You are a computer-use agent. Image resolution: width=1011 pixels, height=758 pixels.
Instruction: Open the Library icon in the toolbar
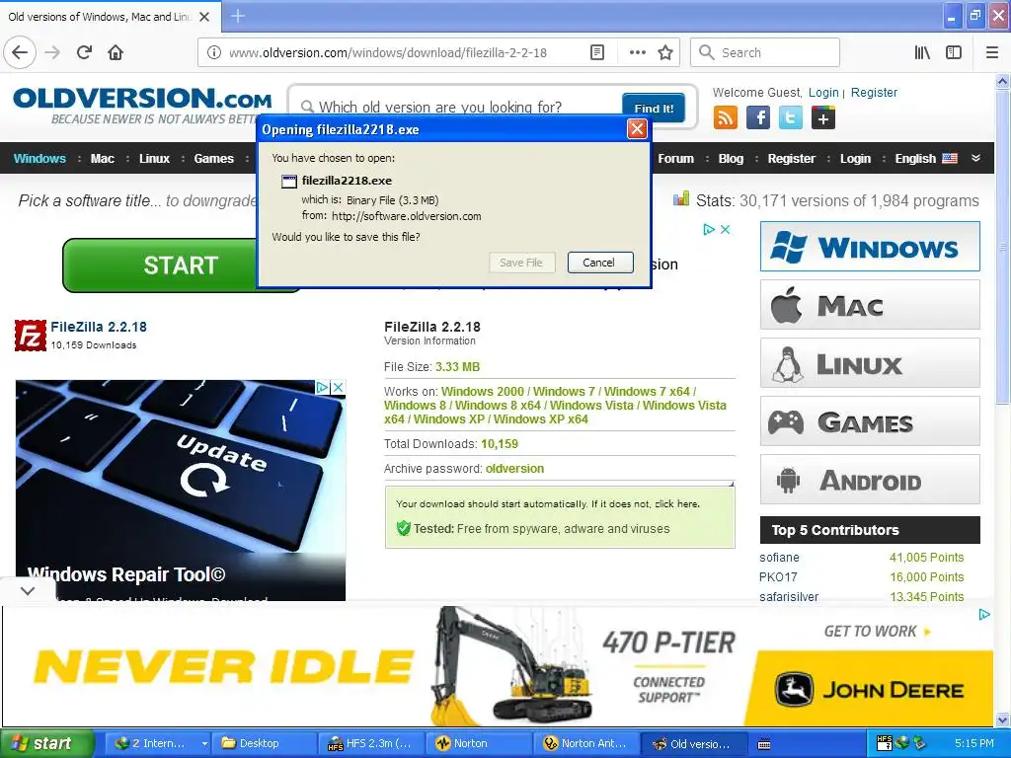922,52
